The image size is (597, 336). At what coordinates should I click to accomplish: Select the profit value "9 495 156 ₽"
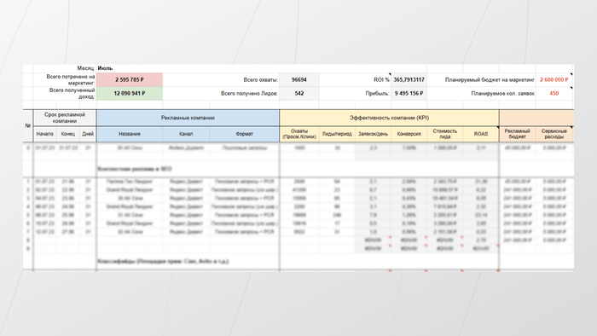click(409, 94)
